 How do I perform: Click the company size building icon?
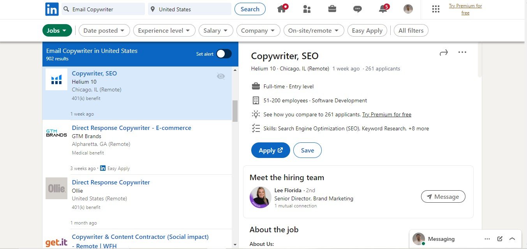click(x=256, y=100)
